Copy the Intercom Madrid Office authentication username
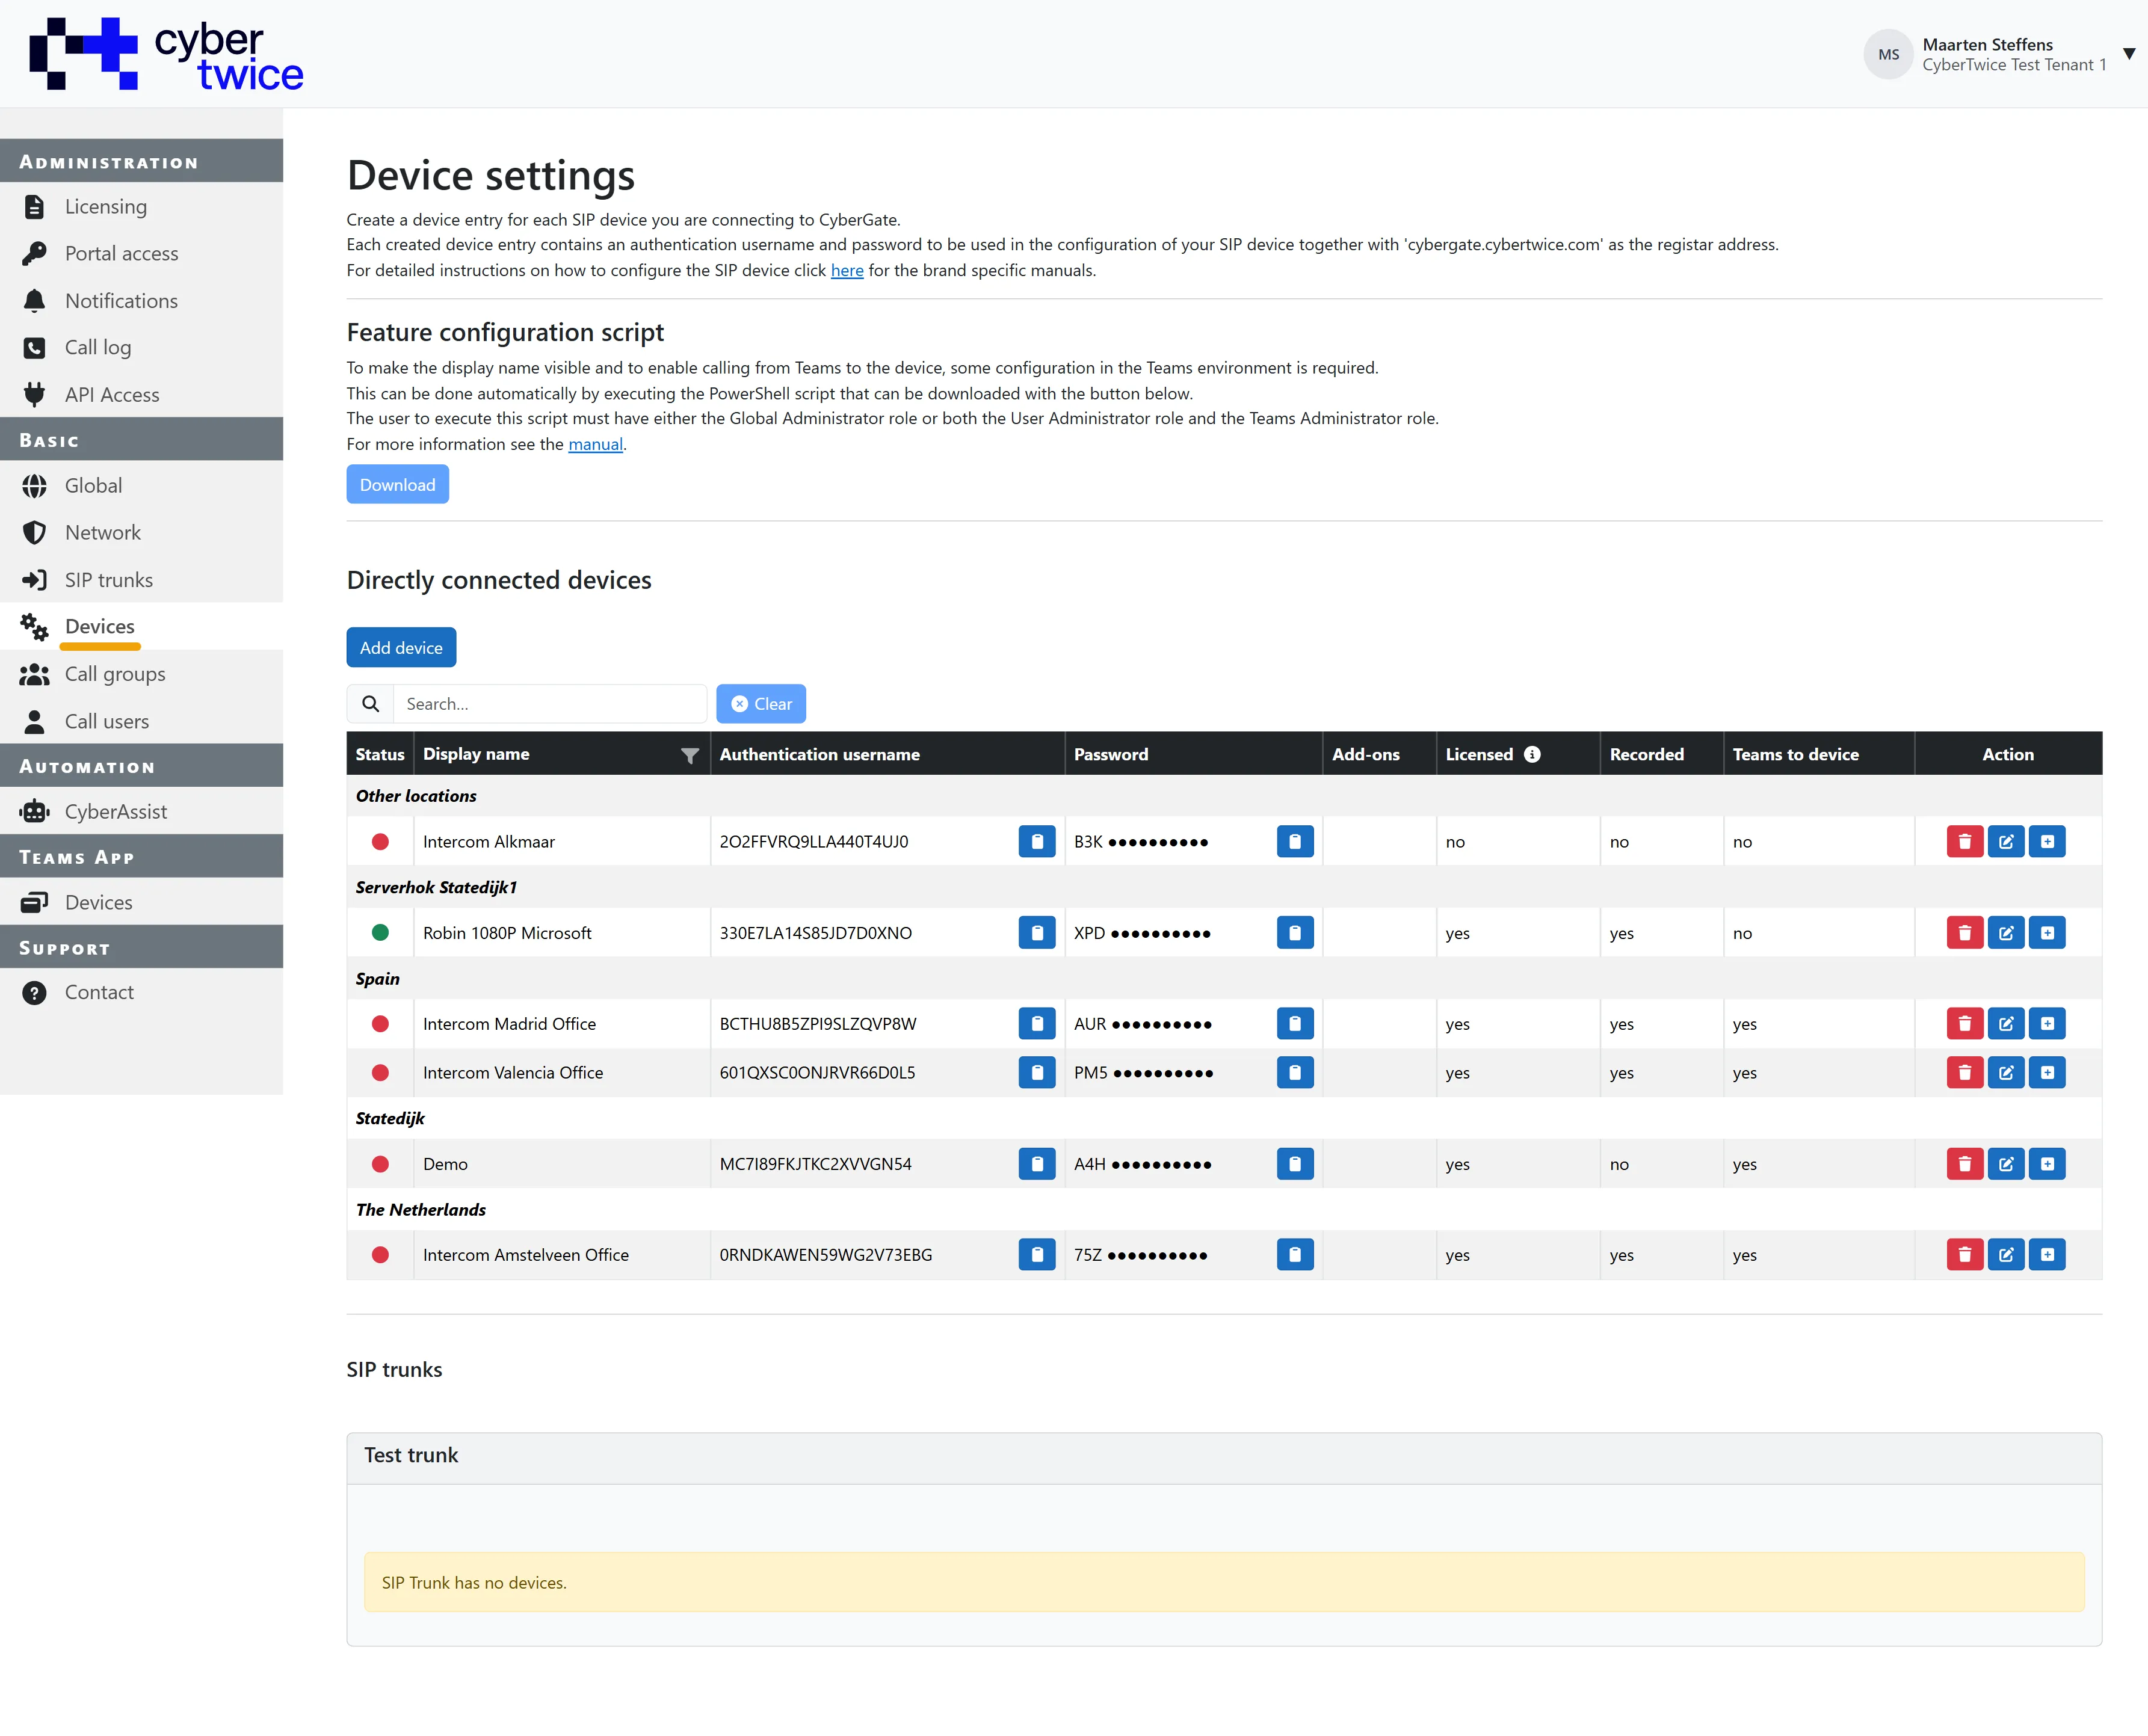 tap(1037, 1024)
